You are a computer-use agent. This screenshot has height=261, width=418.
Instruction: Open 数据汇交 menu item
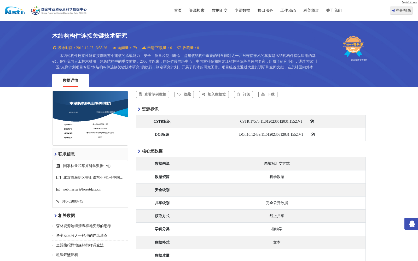(x=220, y=10)
